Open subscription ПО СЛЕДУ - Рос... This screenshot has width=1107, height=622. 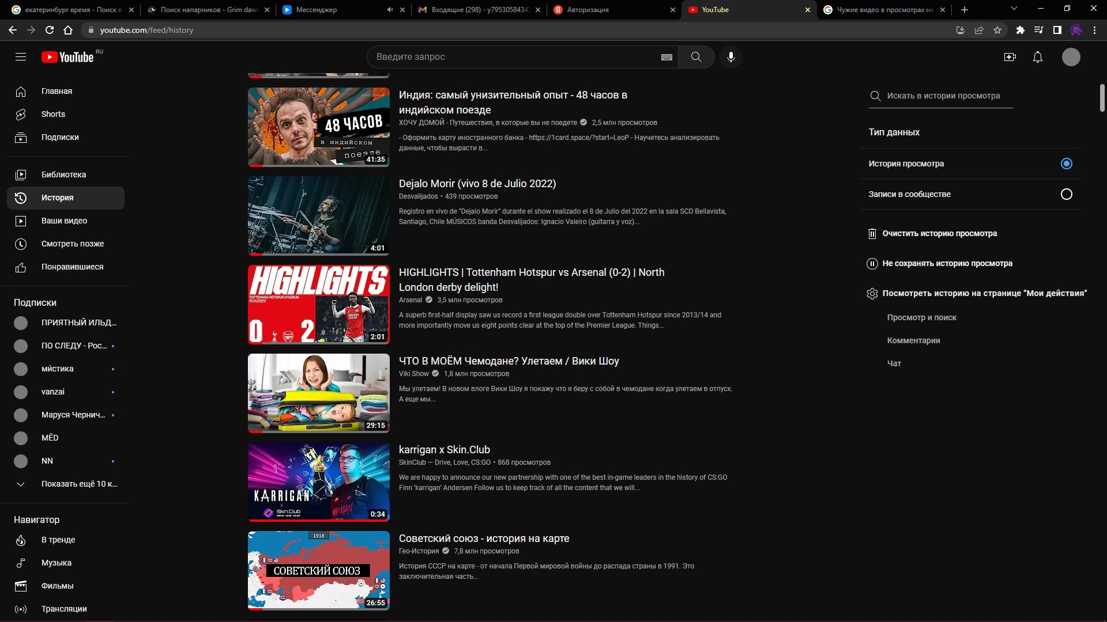(x=66, y=346)
